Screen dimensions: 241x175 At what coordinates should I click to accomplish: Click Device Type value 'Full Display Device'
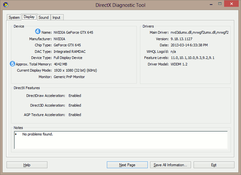coord(68,58)
